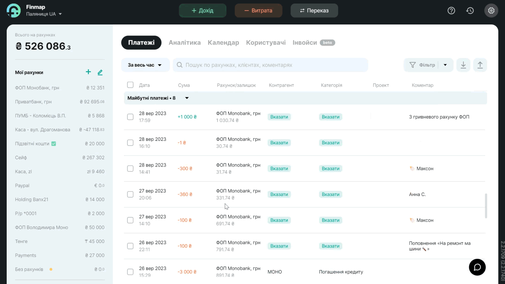
Task: Click the Анна С. comment
Action: click(417, 194)
